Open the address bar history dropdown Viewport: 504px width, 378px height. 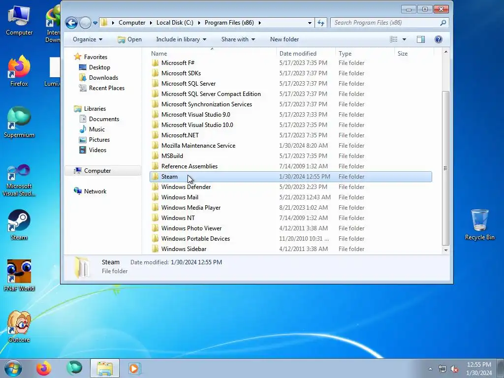tap(310, 23)
